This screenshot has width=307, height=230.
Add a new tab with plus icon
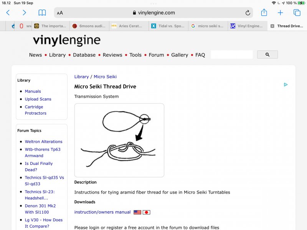281,13
